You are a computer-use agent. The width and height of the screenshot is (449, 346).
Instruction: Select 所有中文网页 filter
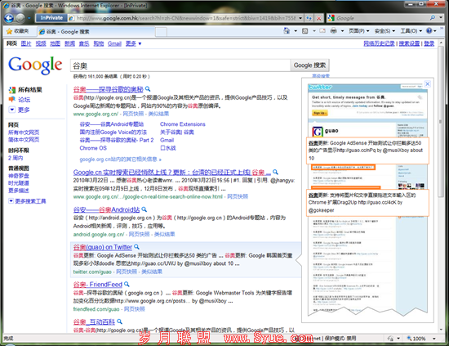[24, 133]
